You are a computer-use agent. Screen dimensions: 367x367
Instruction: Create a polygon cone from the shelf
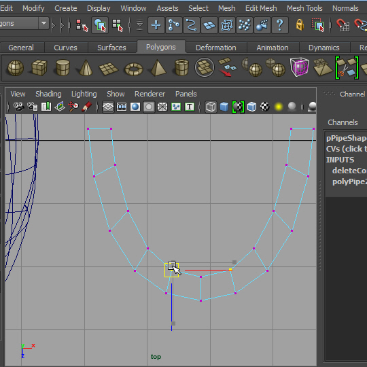[x=86, y=68]
